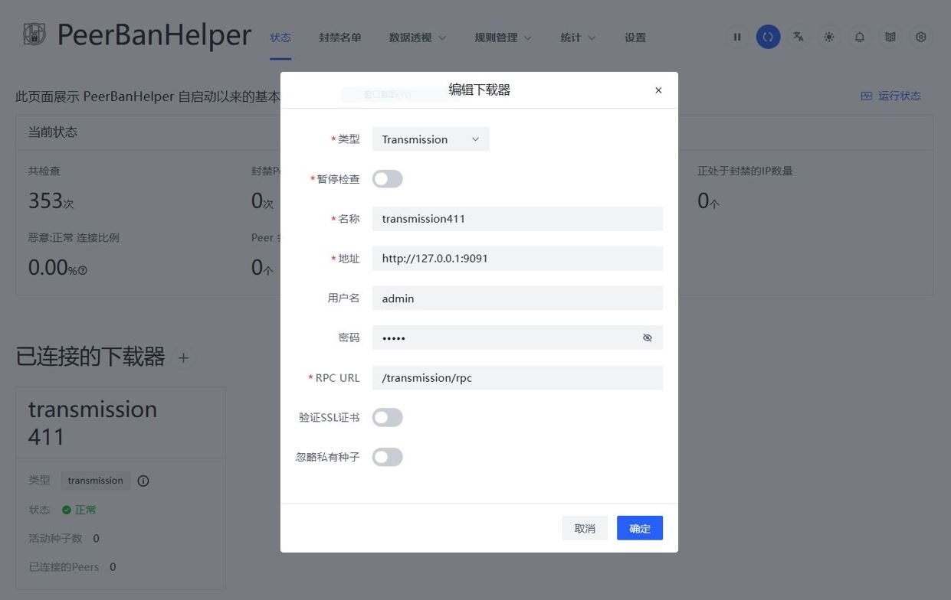Click the 用户名 field containing admin
This screenshot has width=951, height=600.
(x=517, y=298)
